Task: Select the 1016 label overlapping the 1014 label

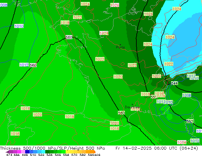Action: click(x=159, y=94)
